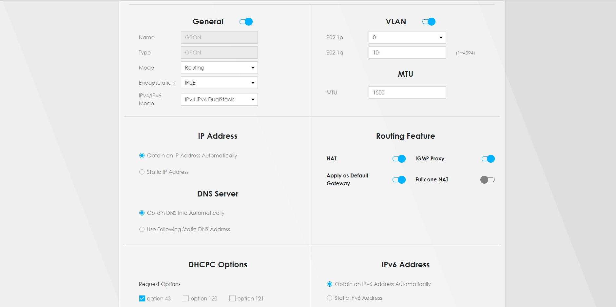Open the Mode dropdown showing Routing
Screen dimensions: 616x307
point(219,68)
